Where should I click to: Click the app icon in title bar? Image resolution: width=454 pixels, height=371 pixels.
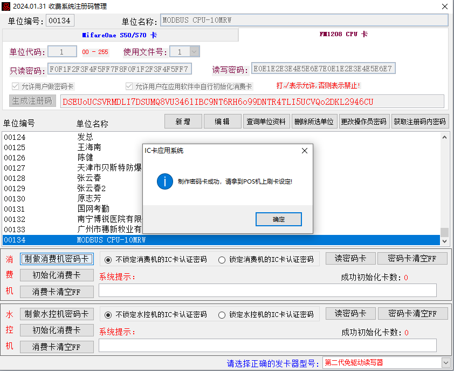click(6, 6)
